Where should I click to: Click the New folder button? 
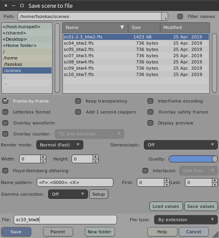pyautogui.click(x=100, y=232)
